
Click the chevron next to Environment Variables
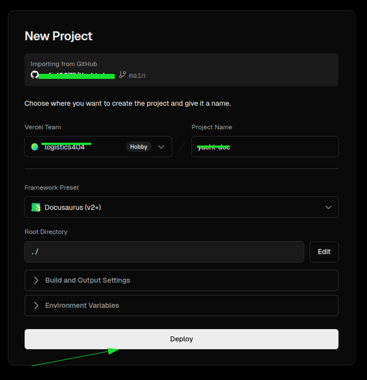(36, 306)
